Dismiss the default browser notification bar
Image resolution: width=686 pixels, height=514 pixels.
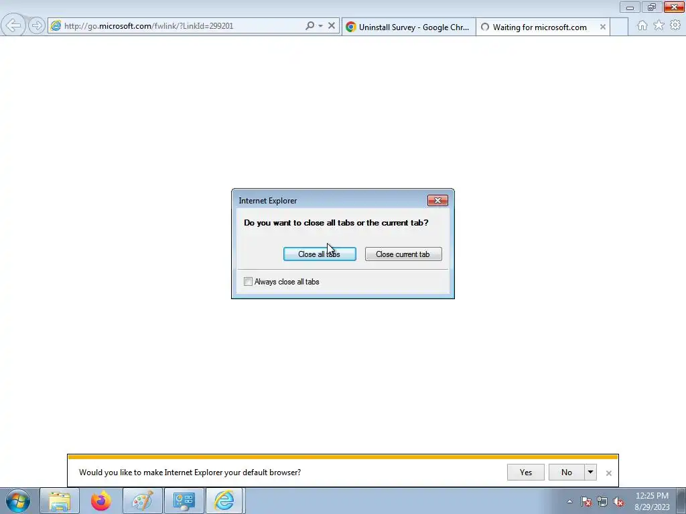(608, 473)
